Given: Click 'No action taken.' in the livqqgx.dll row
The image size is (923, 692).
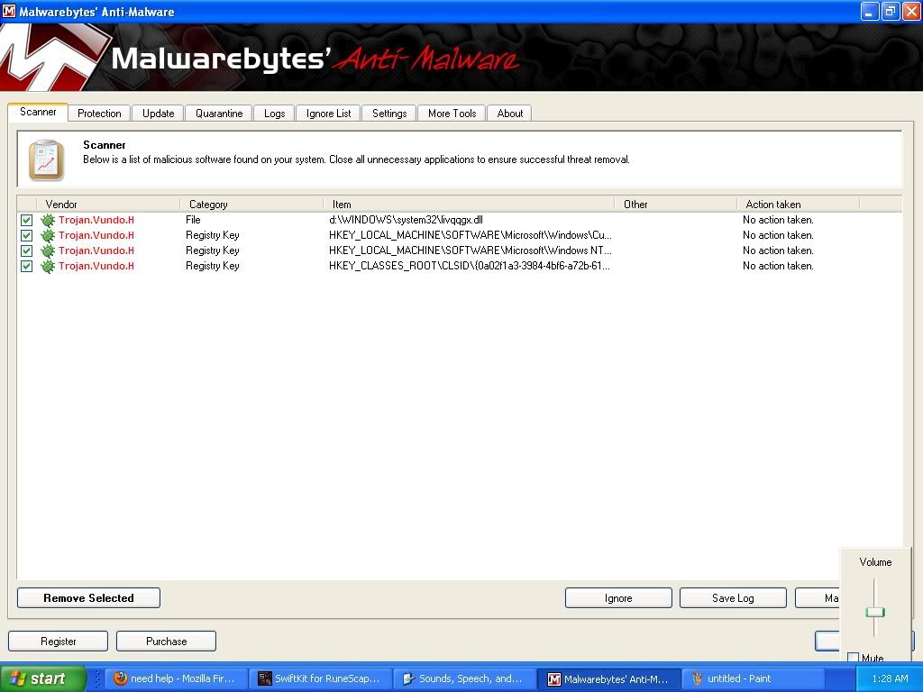Looking at the screenshot, I should pos(778,220).
